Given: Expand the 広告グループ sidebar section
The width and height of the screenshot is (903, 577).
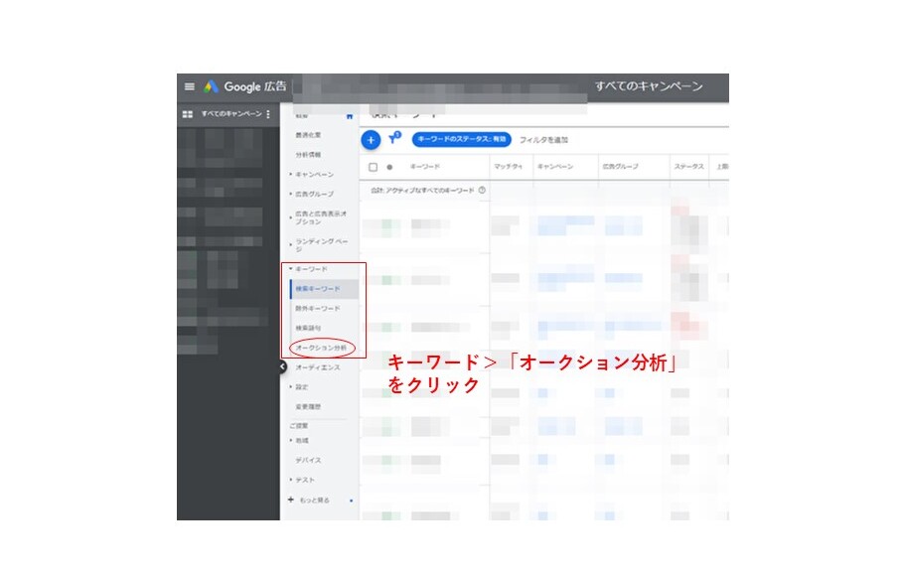Looking at the screenshot, I should point(314,194).
